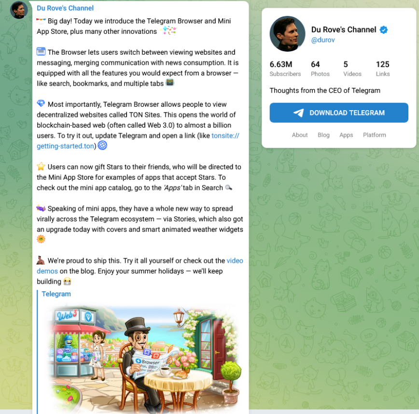Open the Apps footer link
This screenshot has width=419, height=414.
[346, 135]
